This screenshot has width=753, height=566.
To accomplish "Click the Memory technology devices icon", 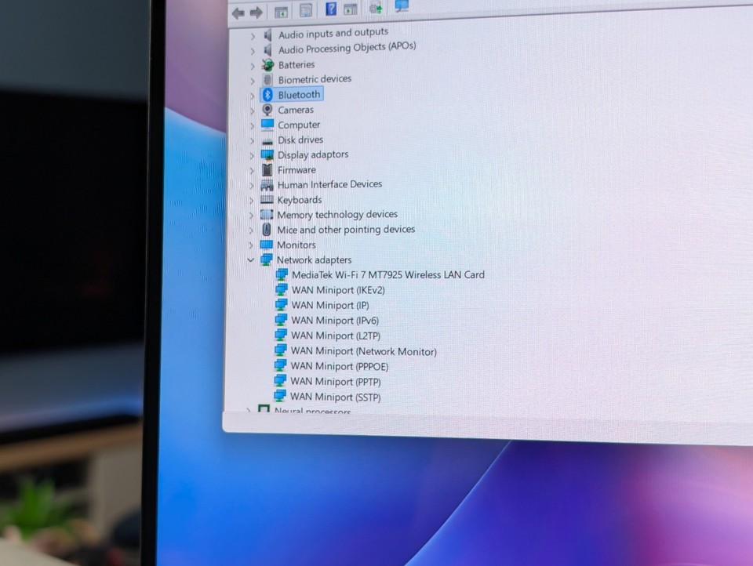I will click(267, 215).
